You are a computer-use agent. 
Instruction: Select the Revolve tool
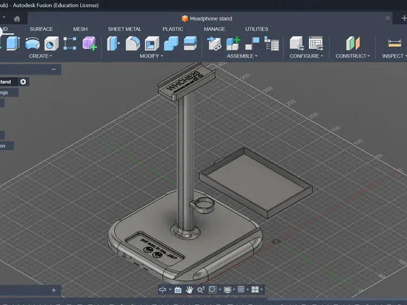click(x=32, y=43)
